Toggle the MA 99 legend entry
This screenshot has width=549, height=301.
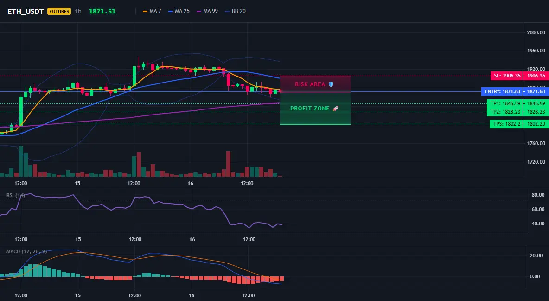click(207, 11)
